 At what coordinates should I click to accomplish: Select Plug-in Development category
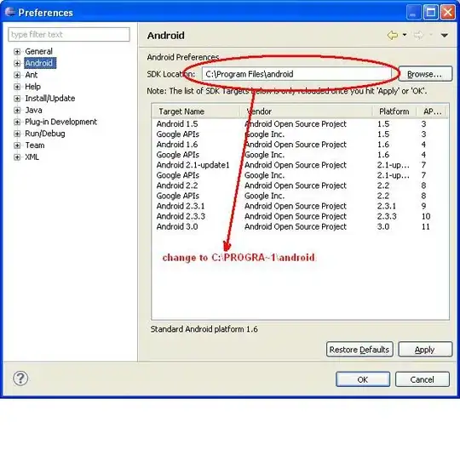(x=60, y=122)
